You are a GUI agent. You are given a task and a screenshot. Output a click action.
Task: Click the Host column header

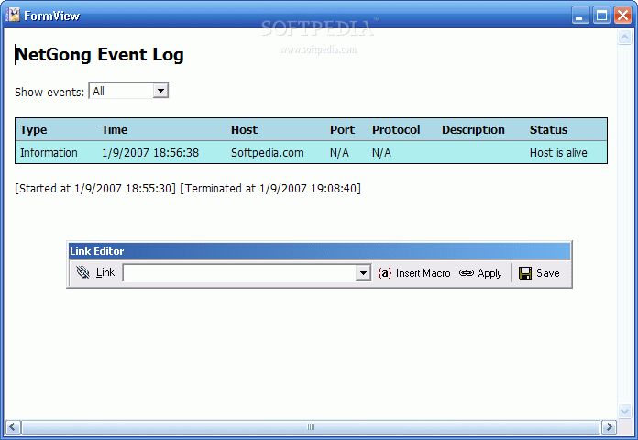244,130
